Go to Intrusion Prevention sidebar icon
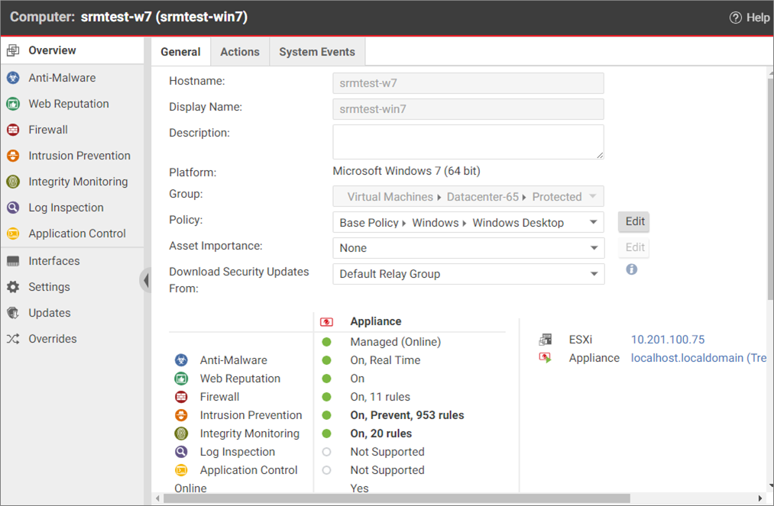This screenshot has height=506, width=774. 13,156
